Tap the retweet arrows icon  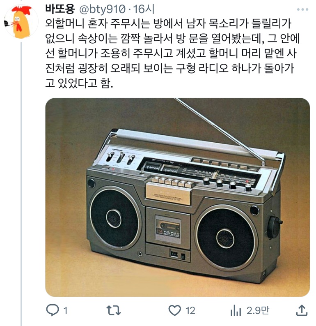[114, 310]
